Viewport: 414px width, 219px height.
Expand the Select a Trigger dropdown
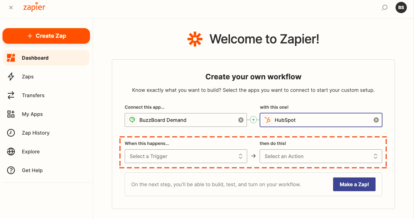pyautogui.click(x=186, y=156)
